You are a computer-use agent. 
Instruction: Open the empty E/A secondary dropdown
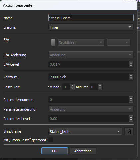pyautogui.click(x=119, y=42)
